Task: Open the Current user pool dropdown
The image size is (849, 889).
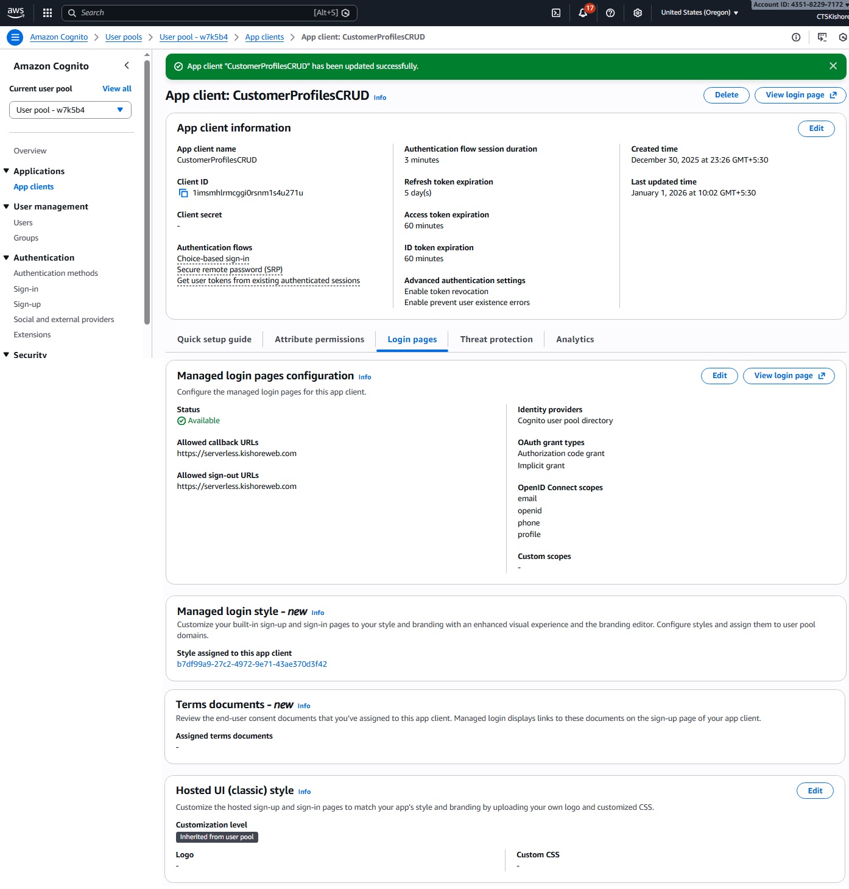Action: pyautogui.click(x=70, y=110)
